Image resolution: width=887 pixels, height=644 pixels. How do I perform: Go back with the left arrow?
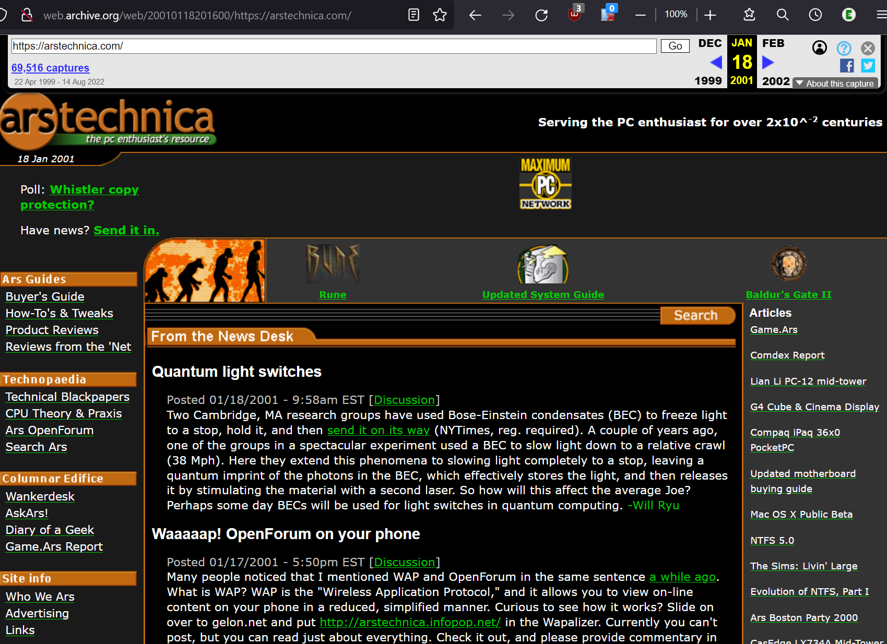[x=475, y=15]
